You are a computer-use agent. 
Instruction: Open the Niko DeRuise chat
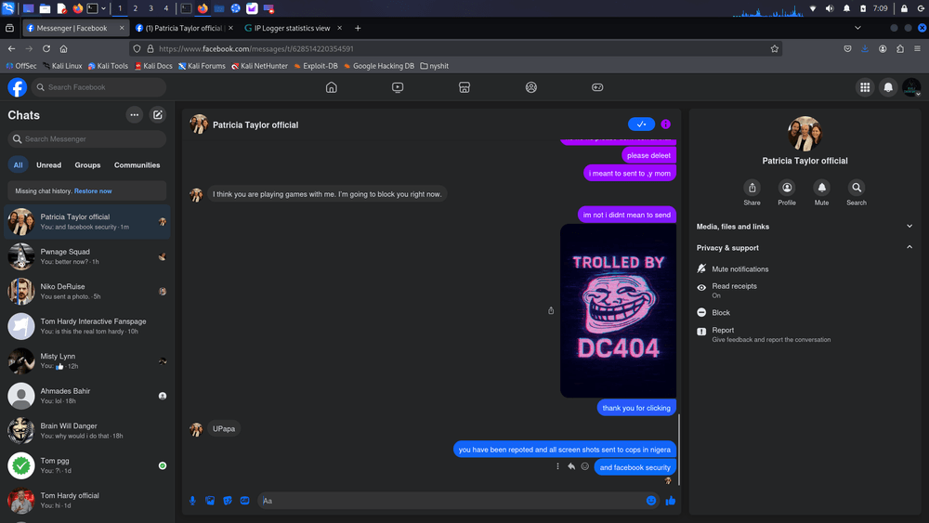[87, 292]
